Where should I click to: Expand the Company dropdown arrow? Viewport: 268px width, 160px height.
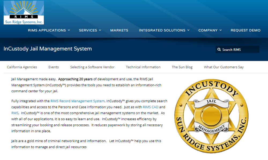coord(221,30)
